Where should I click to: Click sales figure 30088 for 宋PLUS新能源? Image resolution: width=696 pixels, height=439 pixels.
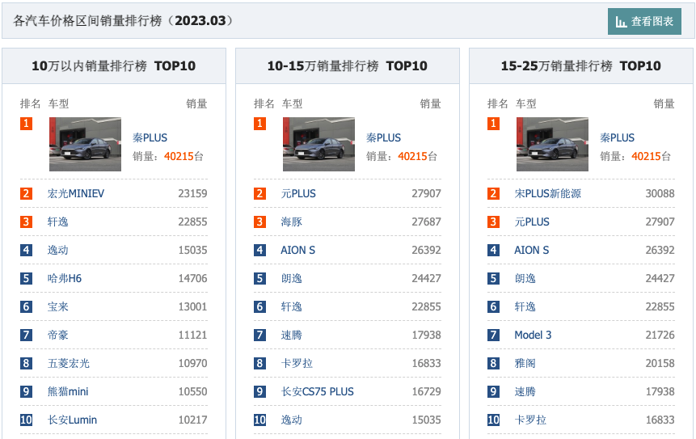[660, 193]
